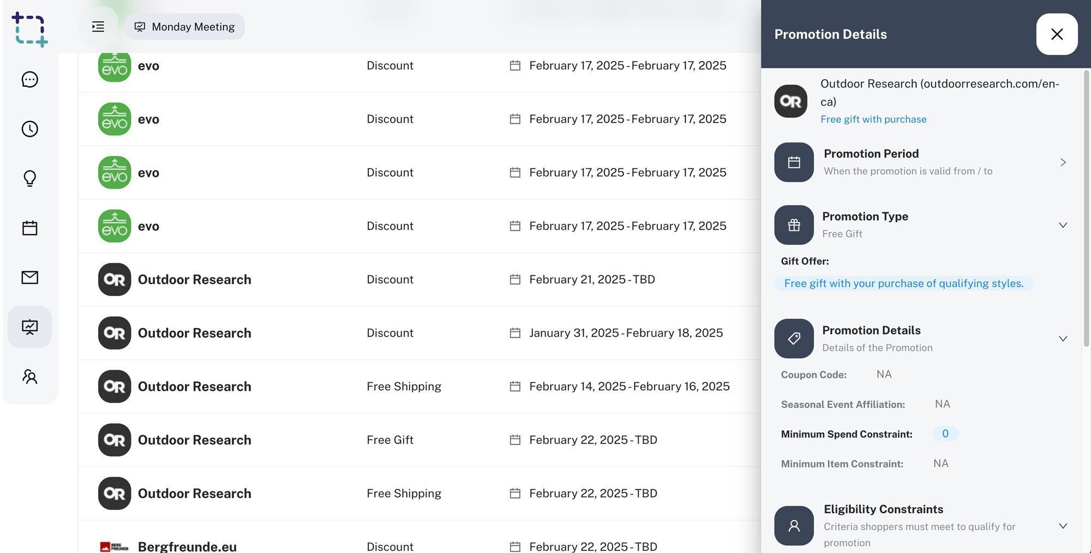Screen dimensions: 1091x553
Task: Click calendar icon beside February 21, 2025 date
Action: [x=515, y=280]
